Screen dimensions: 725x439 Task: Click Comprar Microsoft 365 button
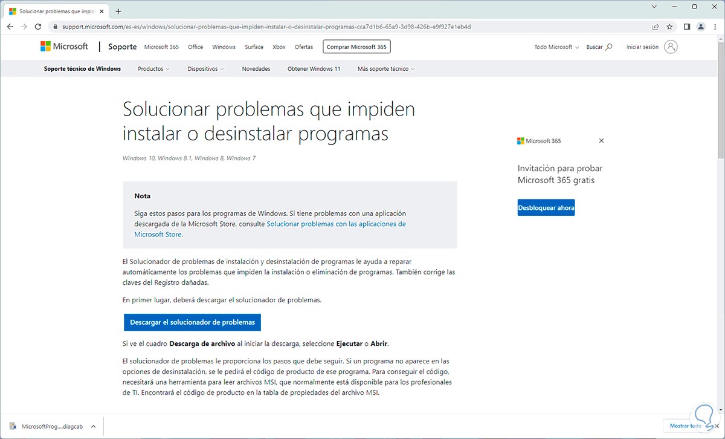pos(356,47)
